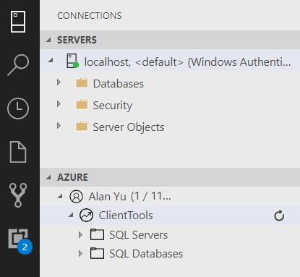Click the CONNECTIONS panel title

(x=90, y=16)
